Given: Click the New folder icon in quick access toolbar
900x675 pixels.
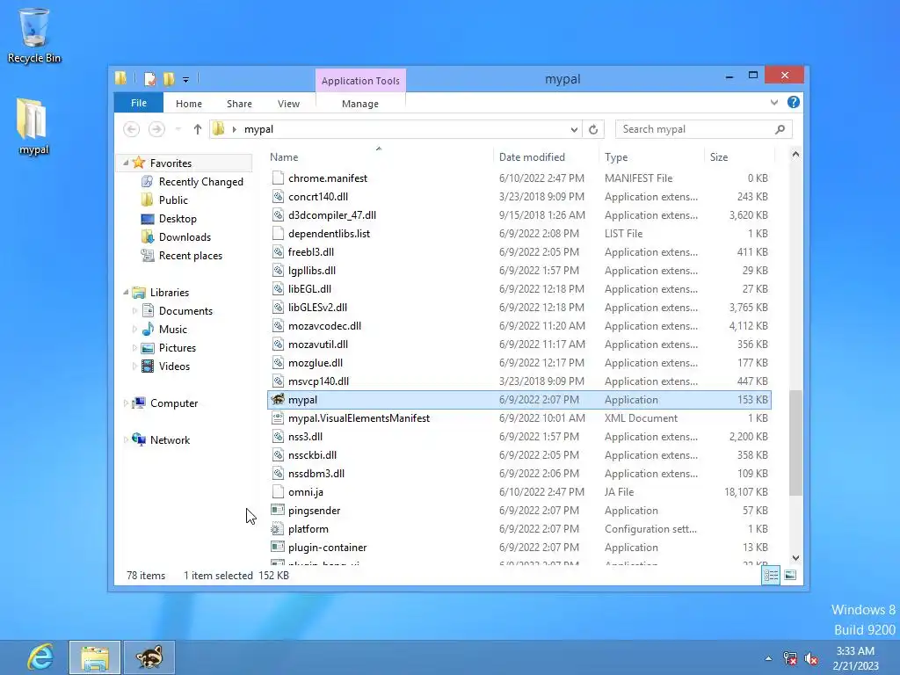Looking at the screenshot, I should click(169, 79).
